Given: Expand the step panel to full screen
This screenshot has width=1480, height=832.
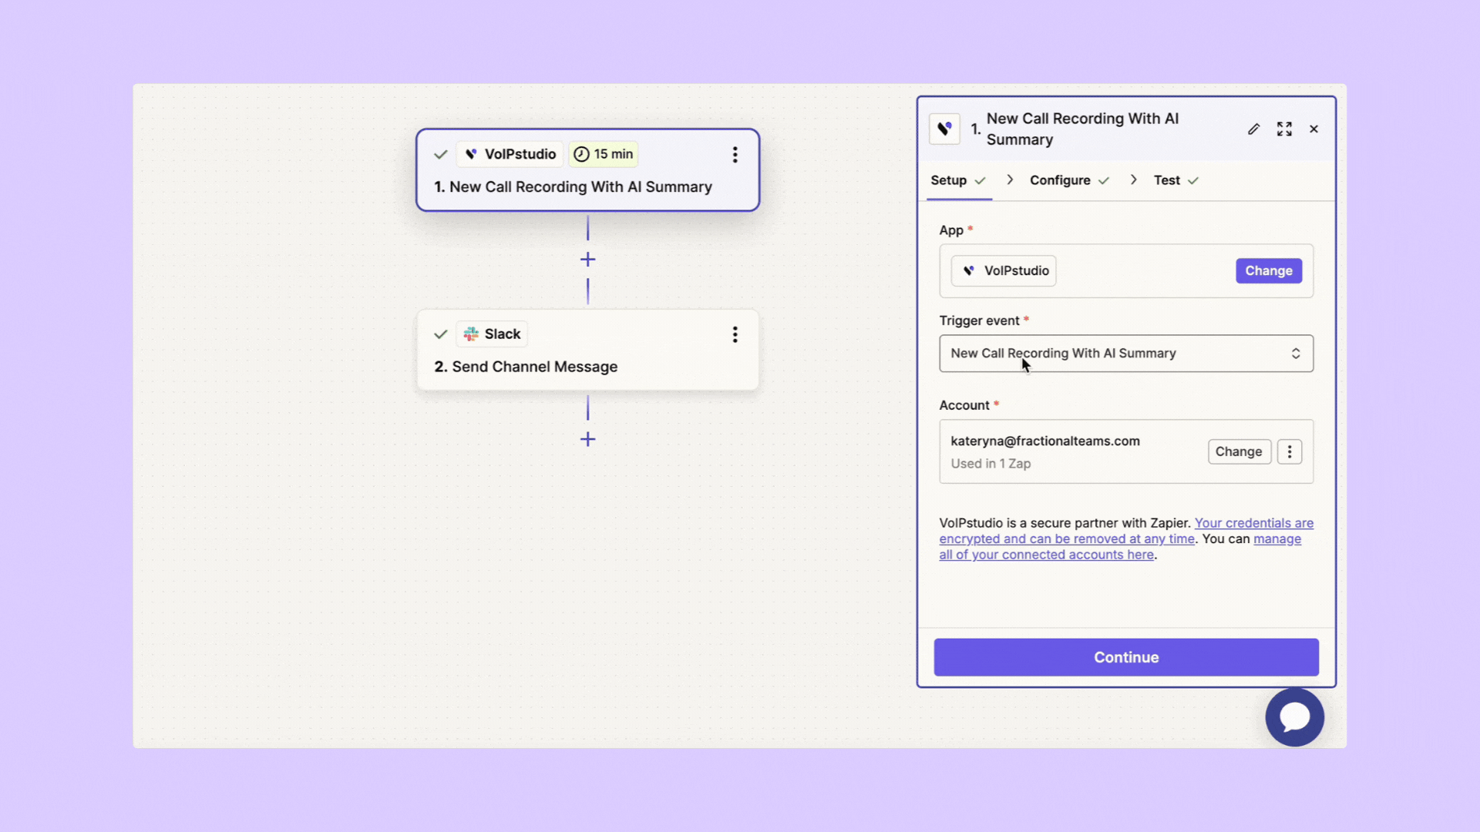Looking at the screenshot, I should pyautogui.click(x=1284, y=129).
